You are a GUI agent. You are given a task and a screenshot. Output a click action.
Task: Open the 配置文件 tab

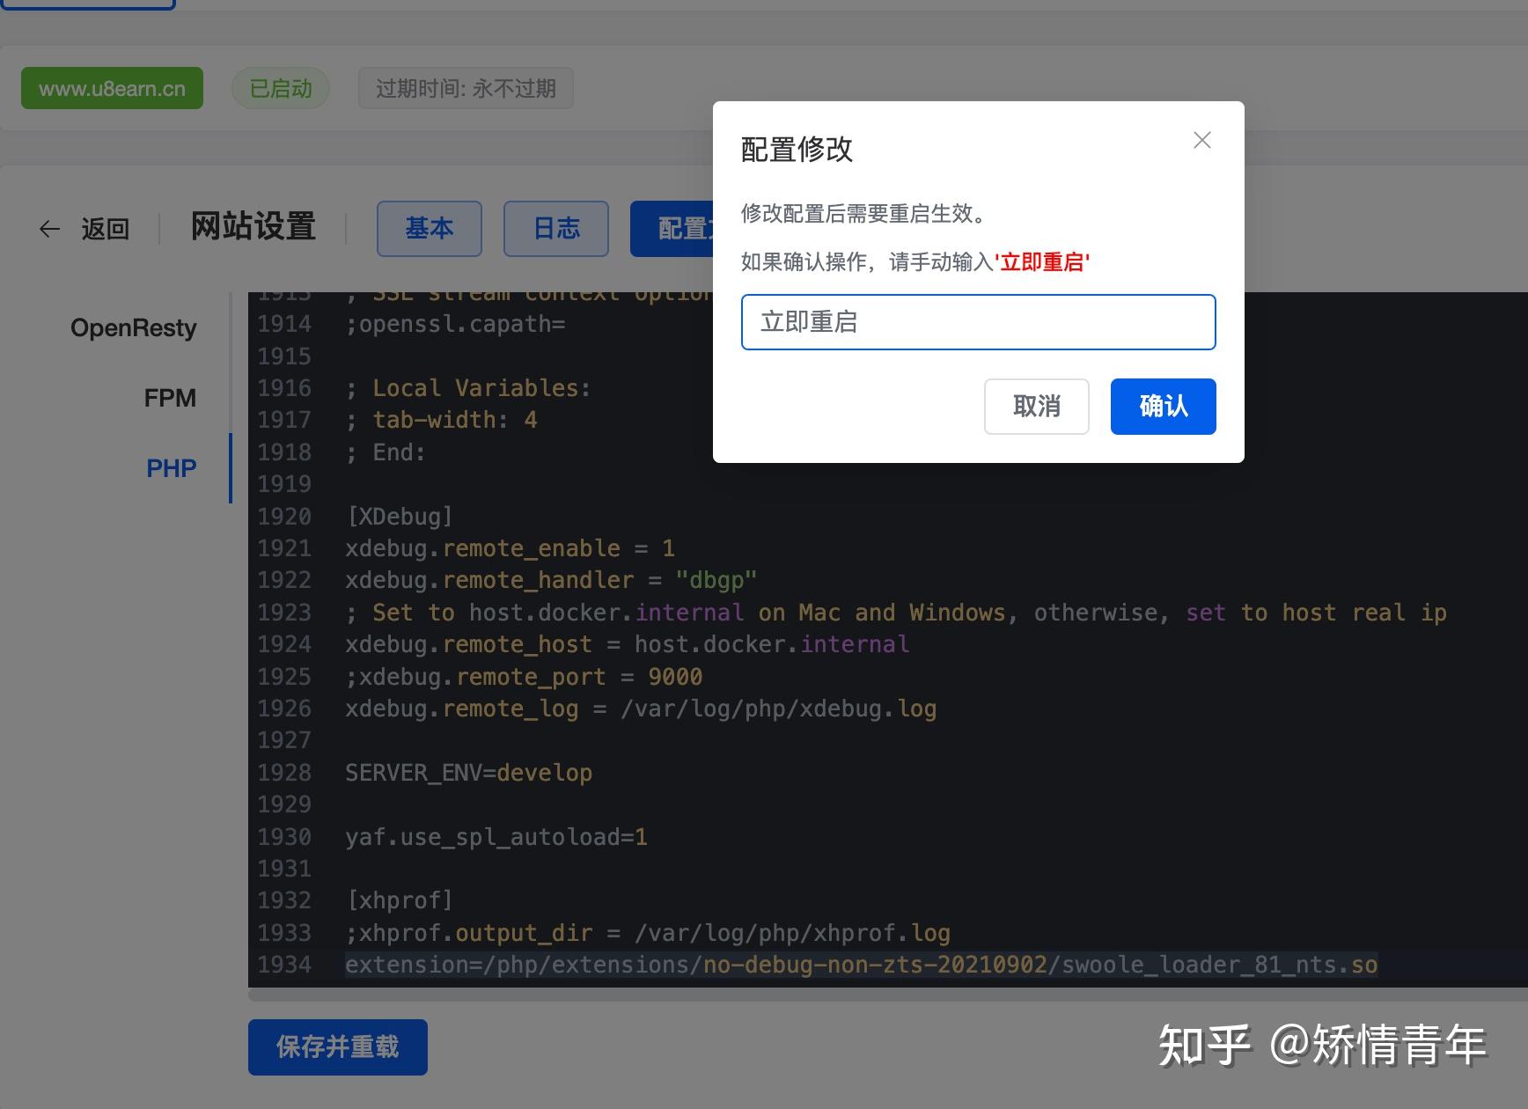tap(685, 229)
